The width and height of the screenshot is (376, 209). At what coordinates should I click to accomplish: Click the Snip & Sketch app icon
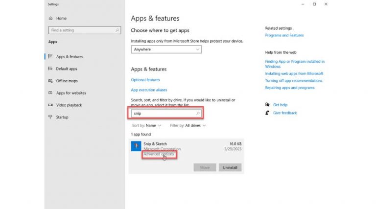(136, 146)
